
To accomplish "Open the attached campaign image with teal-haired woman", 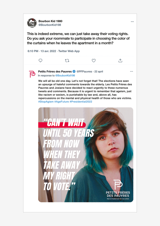I will pyautogui.click(x=86, y=155).
